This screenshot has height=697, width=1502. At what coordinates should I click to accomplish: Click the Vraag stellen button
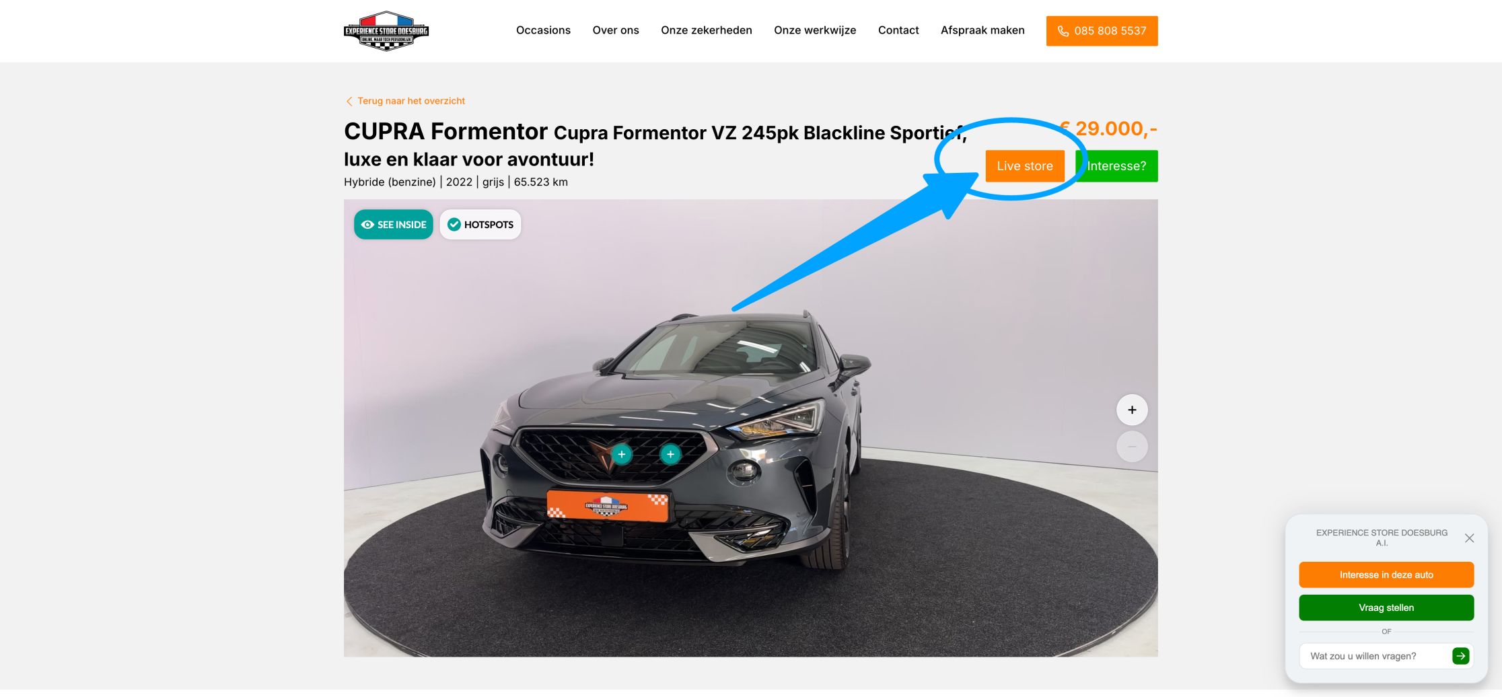click(1386, 608)
